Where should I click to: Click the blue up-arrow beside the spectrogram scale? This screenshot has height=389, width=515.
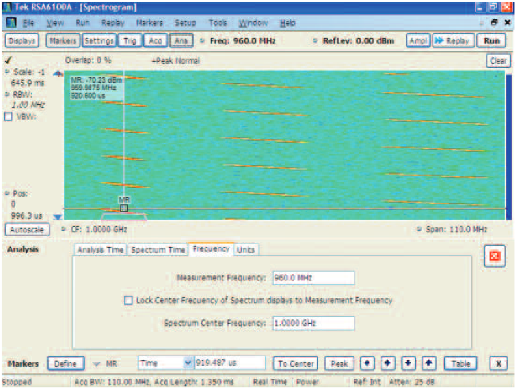tap(57, 74)
